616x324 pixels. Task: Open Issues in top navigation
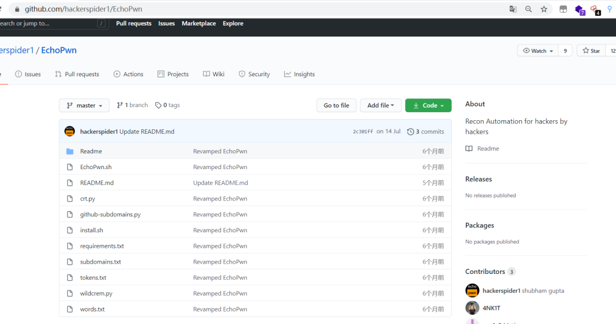[167, 23]
